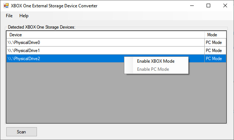Click the Mode column header
Viewport: 234px width, 140px height.
(215, 35)
